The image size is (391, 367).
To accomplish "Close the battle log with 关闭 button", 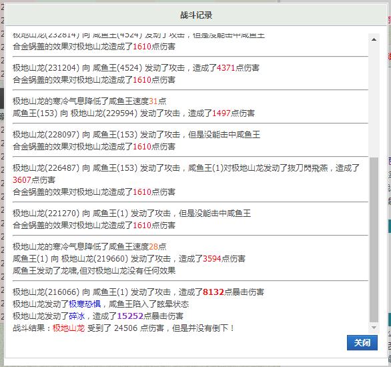I will point(362,343).
